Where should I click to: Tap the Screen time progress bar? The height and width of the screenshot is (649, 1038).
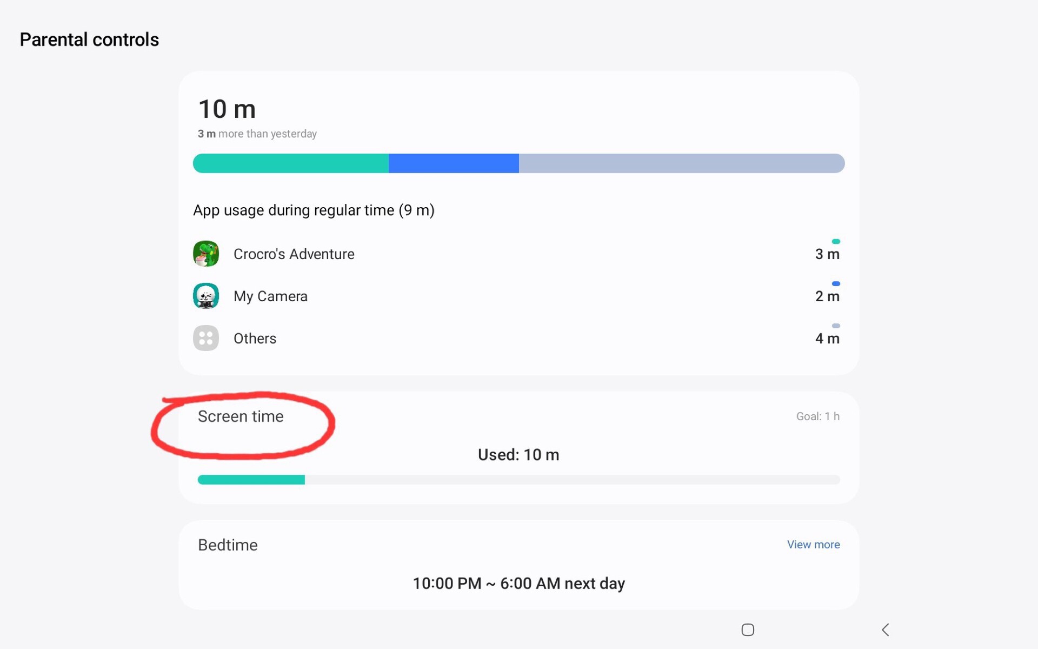pos(518,480)
